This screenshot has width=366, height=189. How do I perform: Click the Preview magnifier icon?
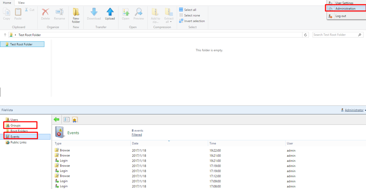[x=139, y=12]
